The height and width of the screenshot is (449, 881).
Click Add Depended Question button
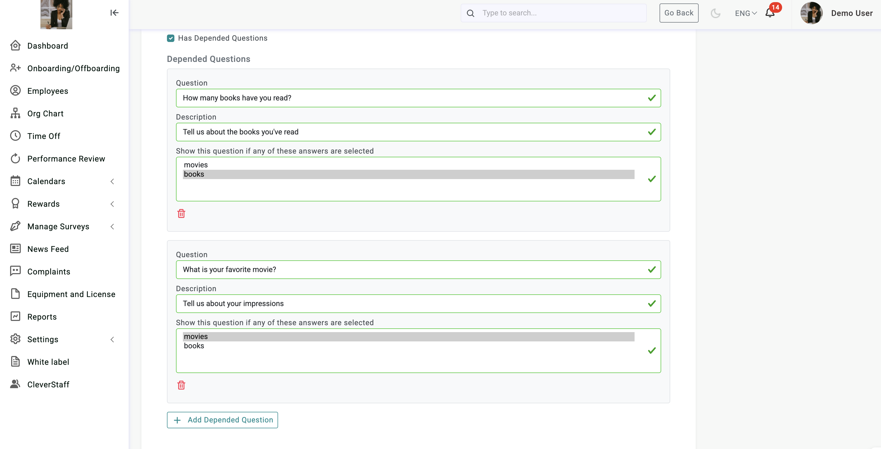pyautogui.click(x=222, y=420)
